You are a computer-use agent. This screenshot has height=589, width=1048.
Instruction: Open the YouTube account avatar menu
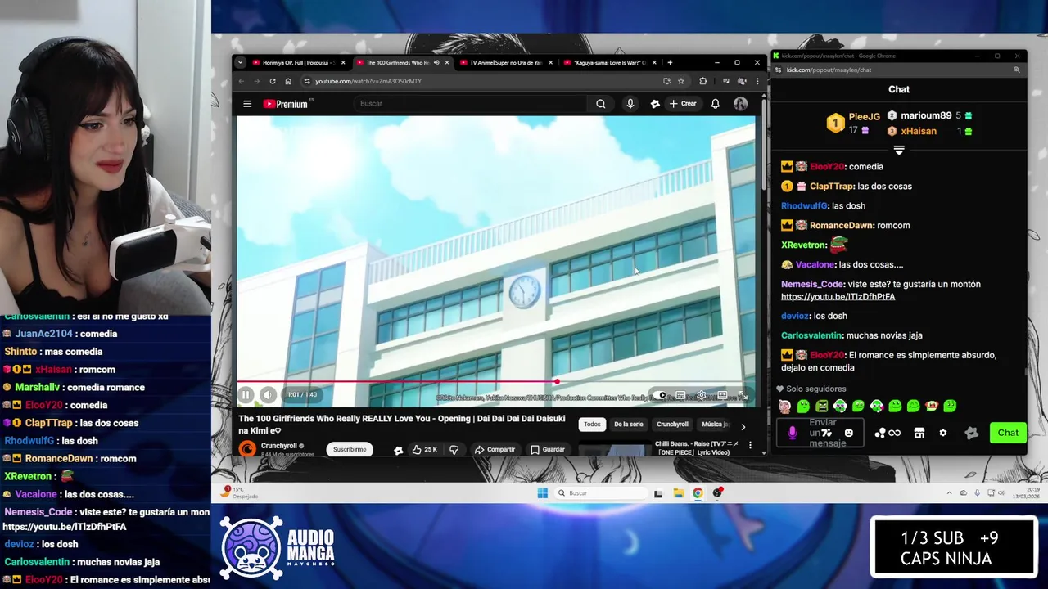click(740, 104)
